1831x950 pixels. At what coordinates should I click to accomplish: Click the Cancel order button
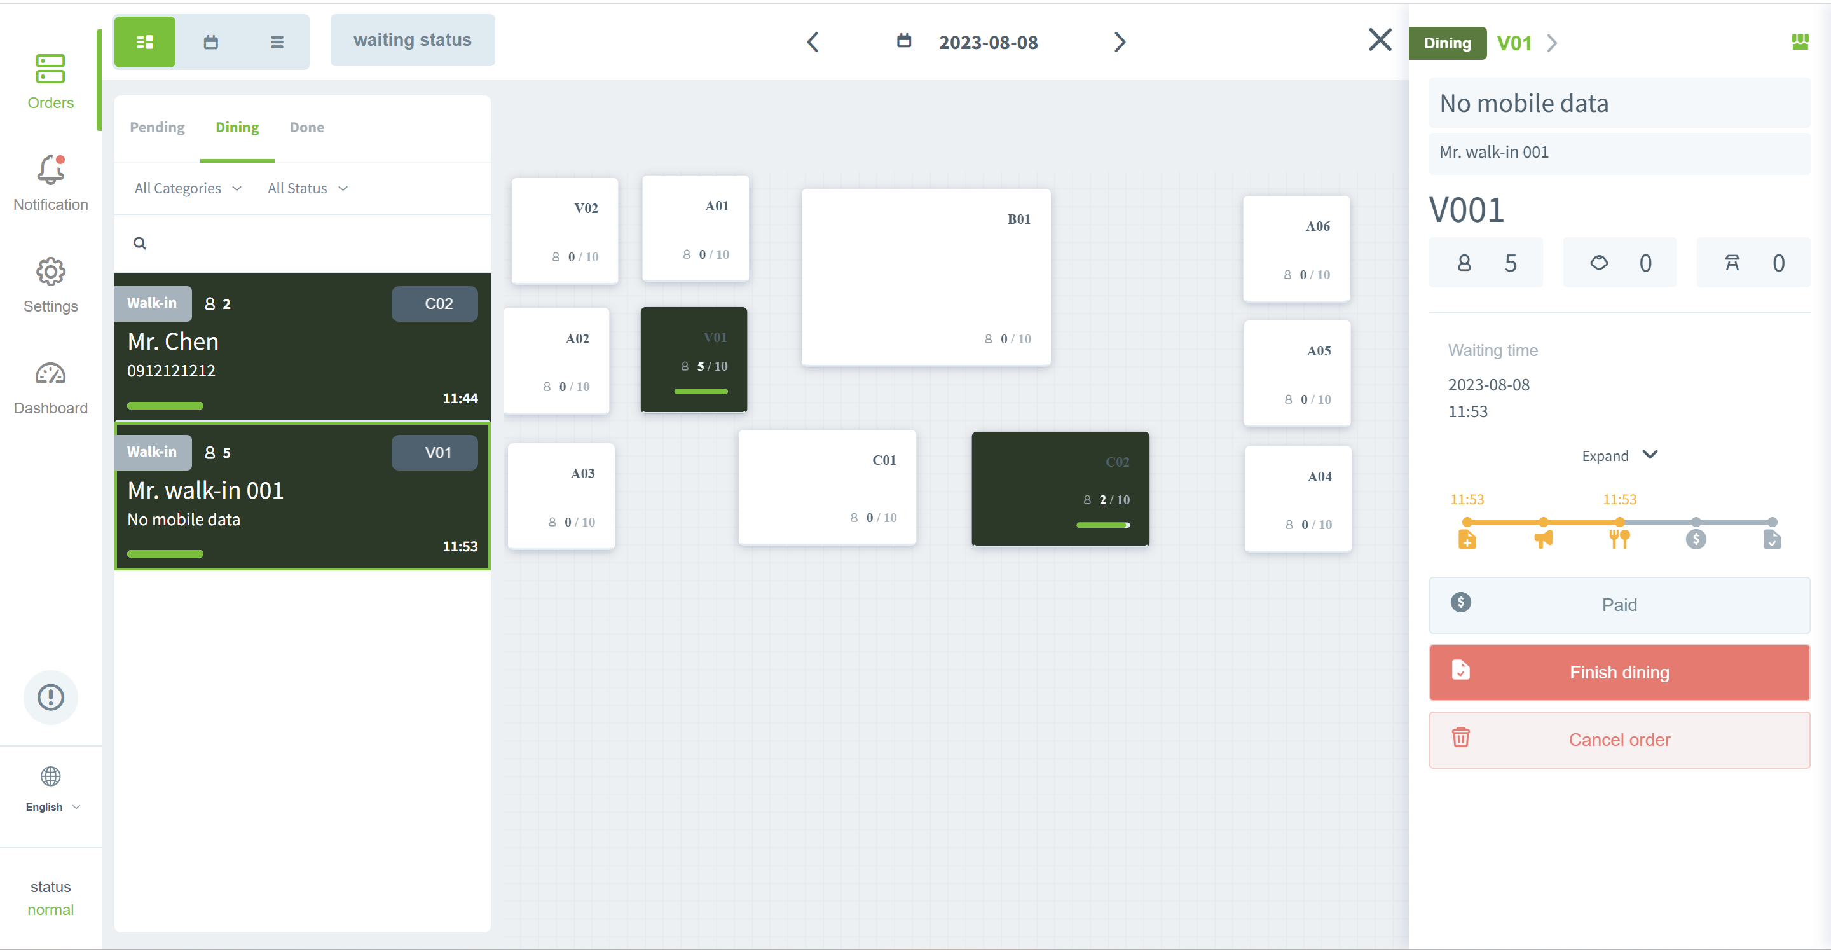point(1619,740)
